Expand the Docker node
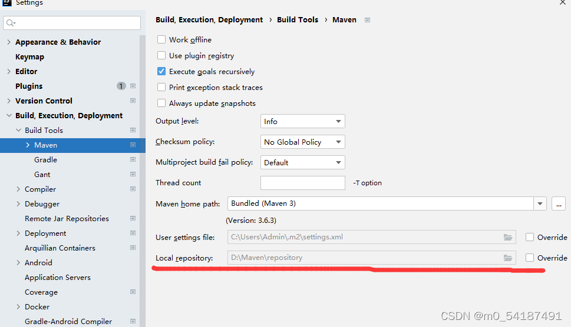The width and height of the screenshot is (571, 327). click(x=18, y=306)
